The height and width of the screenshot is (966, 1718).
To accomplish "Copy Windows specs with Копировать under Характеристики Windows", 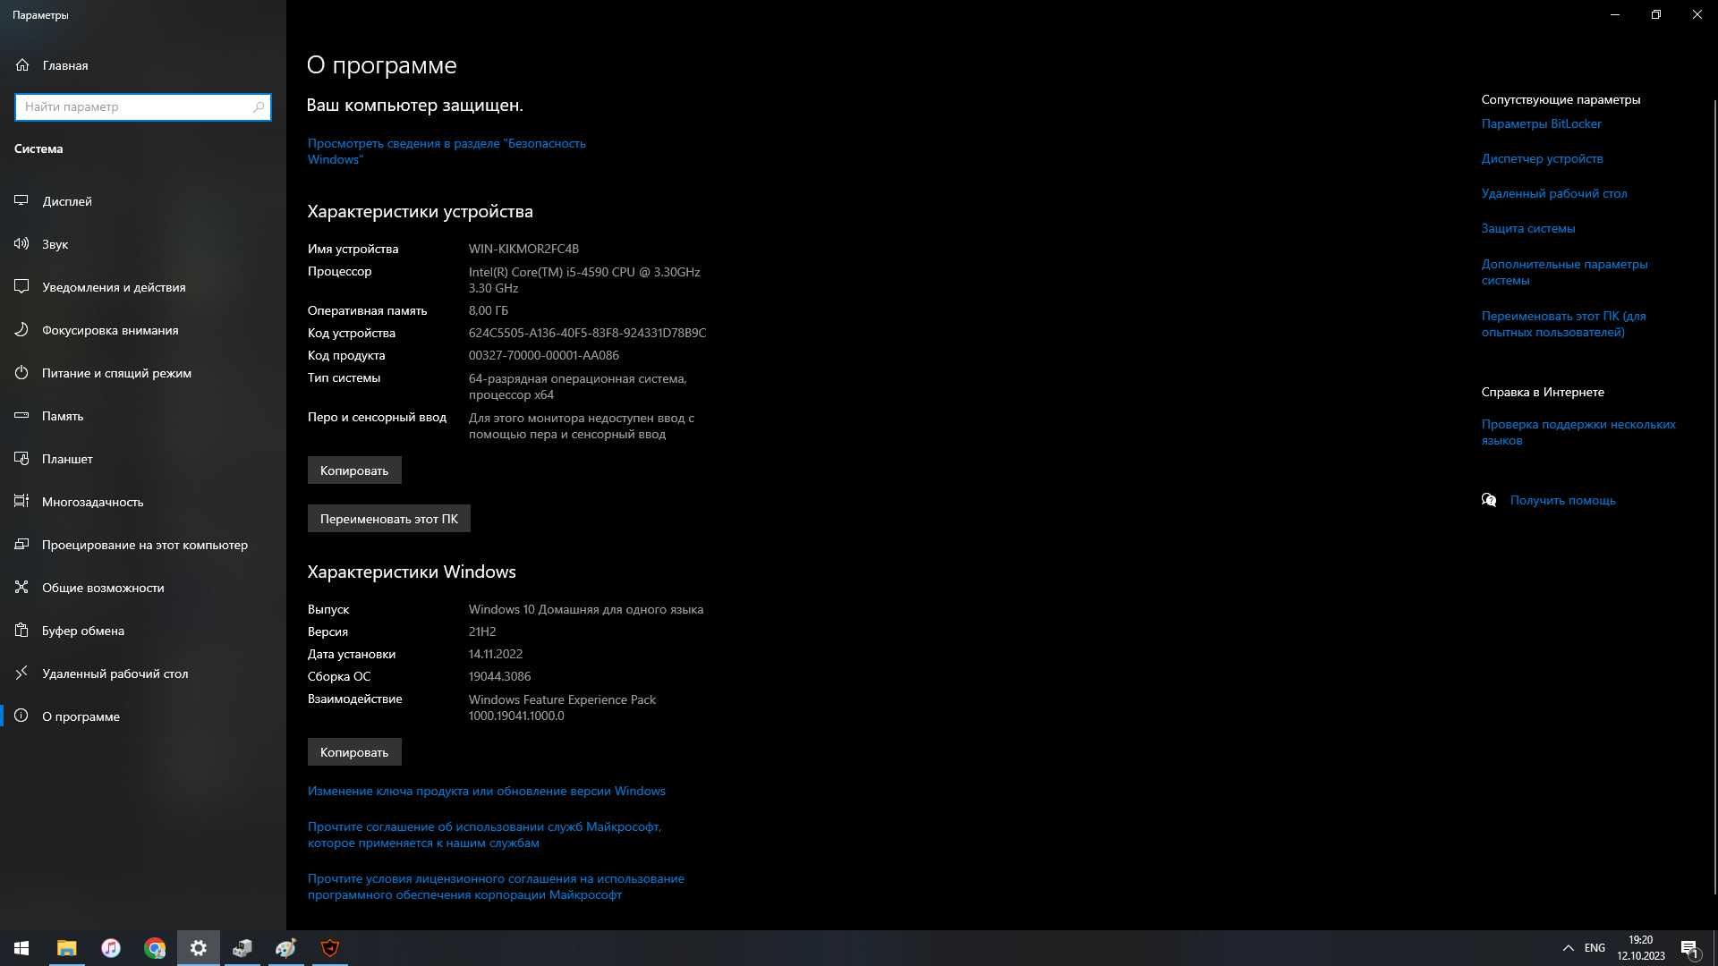I will (x=354, y=752).
